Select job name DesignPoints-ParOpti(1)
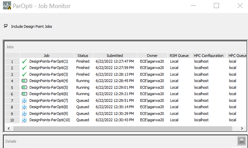 tap(49, 61)
